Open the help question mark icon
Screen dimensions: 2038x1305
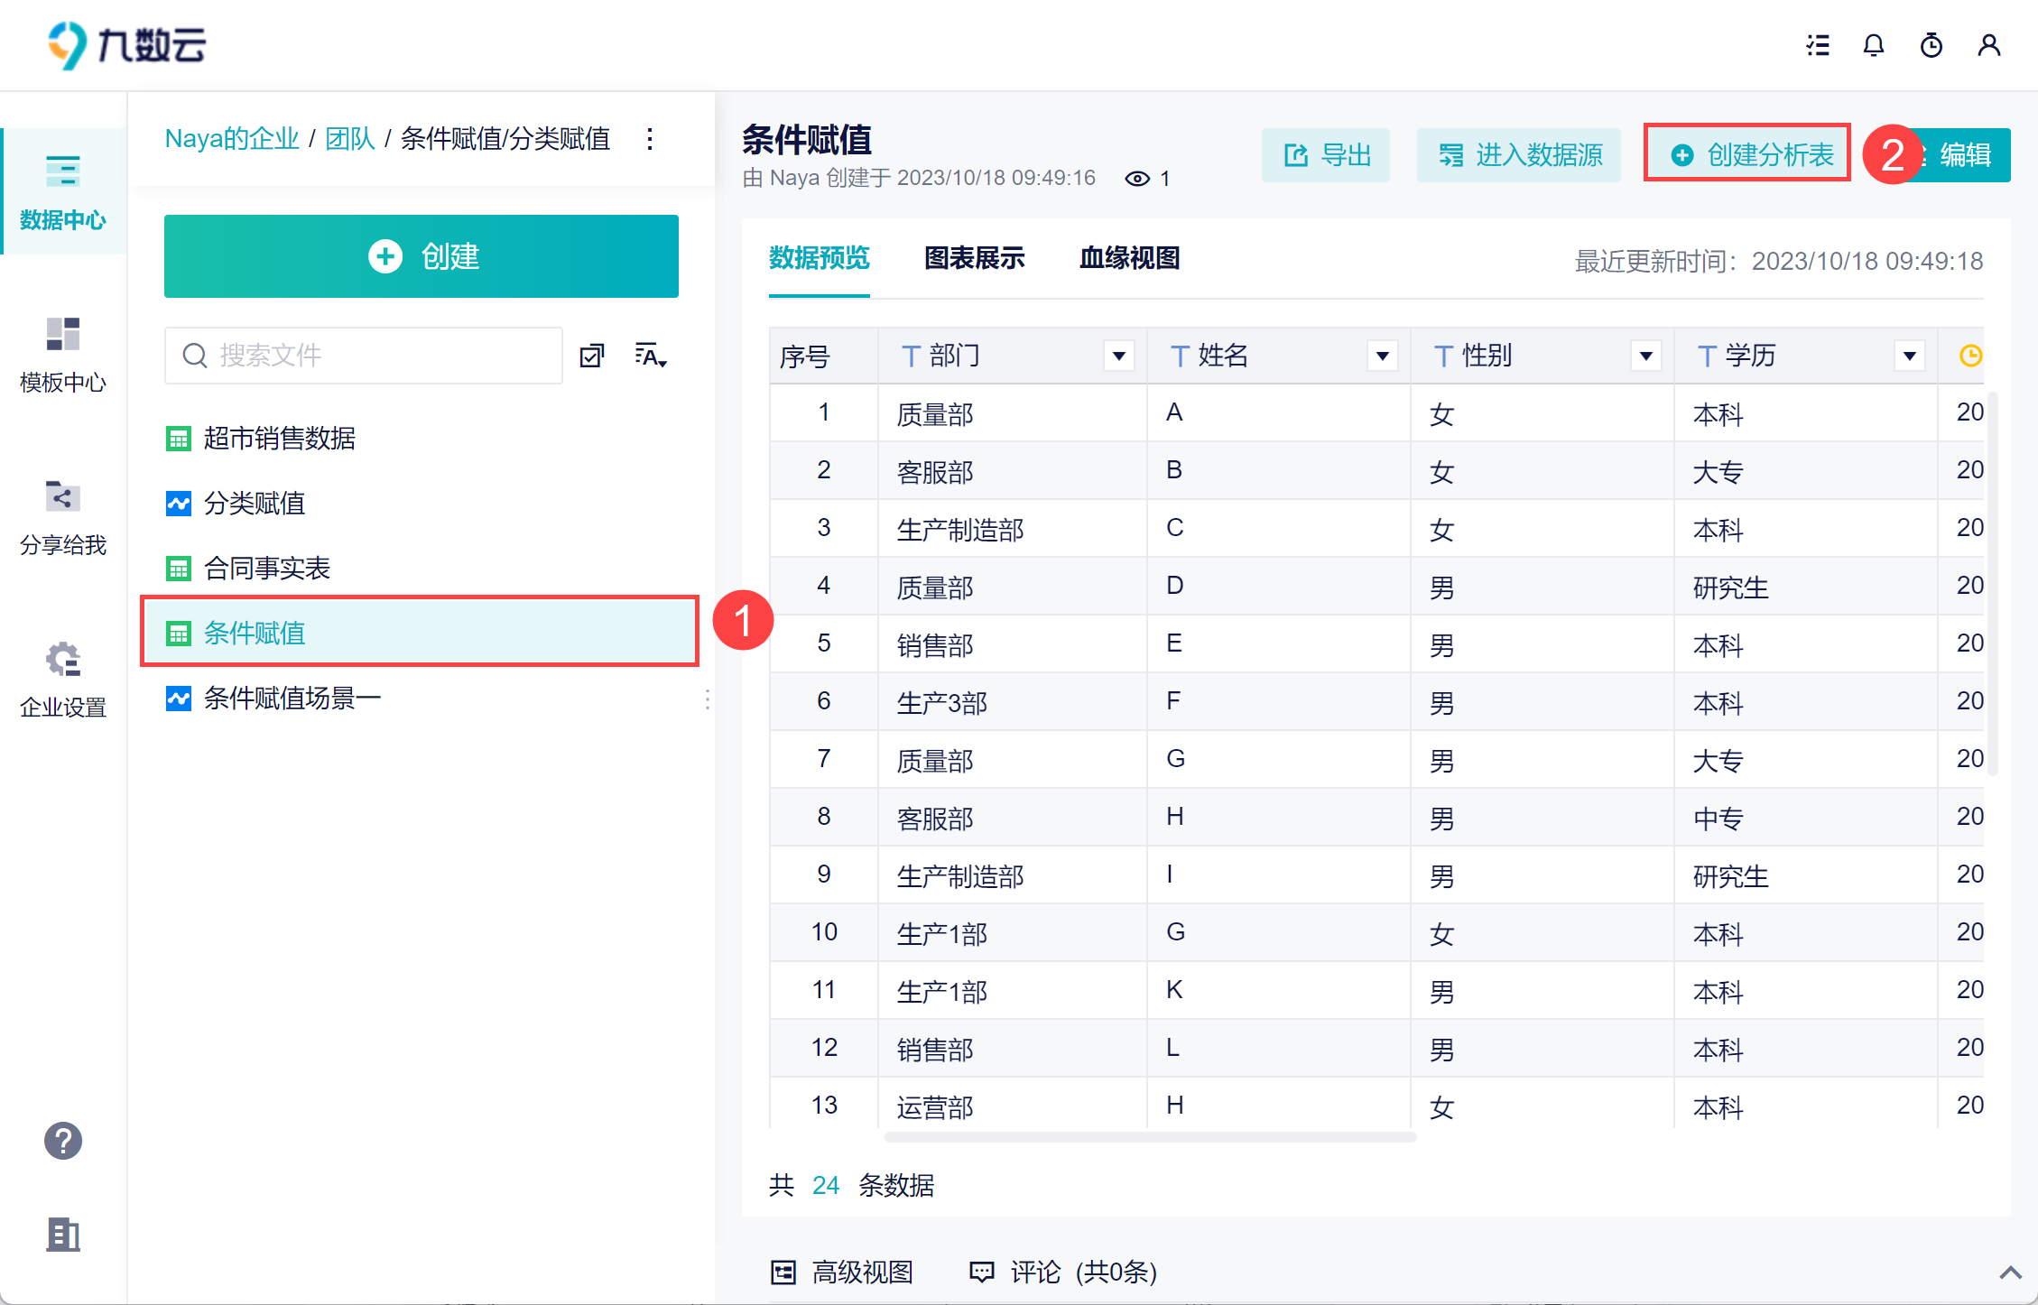pos(63,1141)
